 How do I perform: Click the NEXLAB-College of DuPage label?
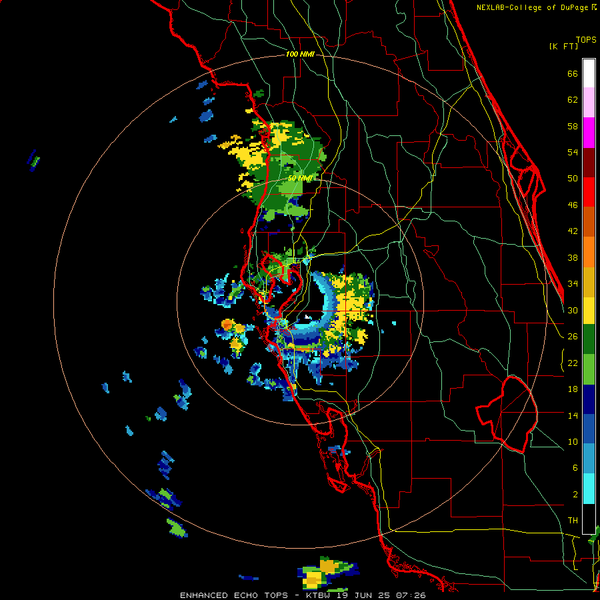pyautogui.click(x=536, y=7)
